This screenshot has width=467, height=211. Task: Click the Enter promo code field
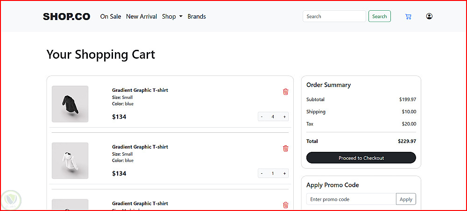click(351, 199)
